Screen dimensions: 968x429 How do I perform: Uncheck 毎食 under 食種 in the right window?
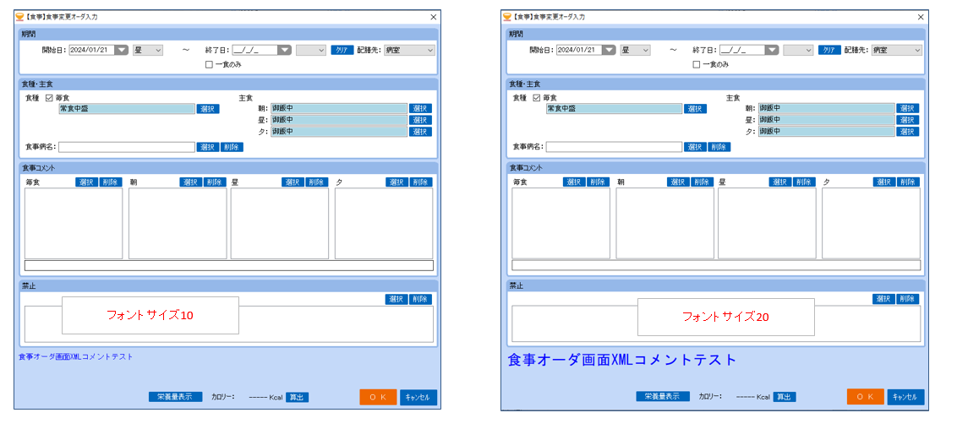click(x=537, y=97)
